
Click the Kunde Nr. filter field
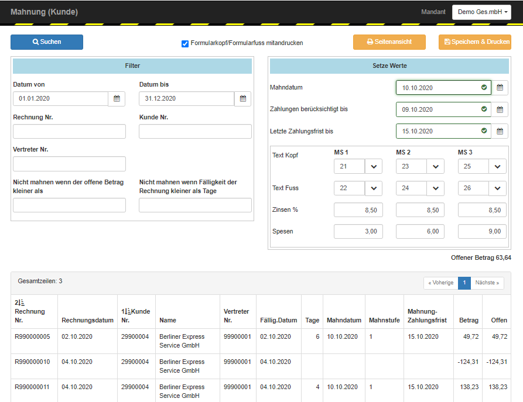(x=195, y=131)
